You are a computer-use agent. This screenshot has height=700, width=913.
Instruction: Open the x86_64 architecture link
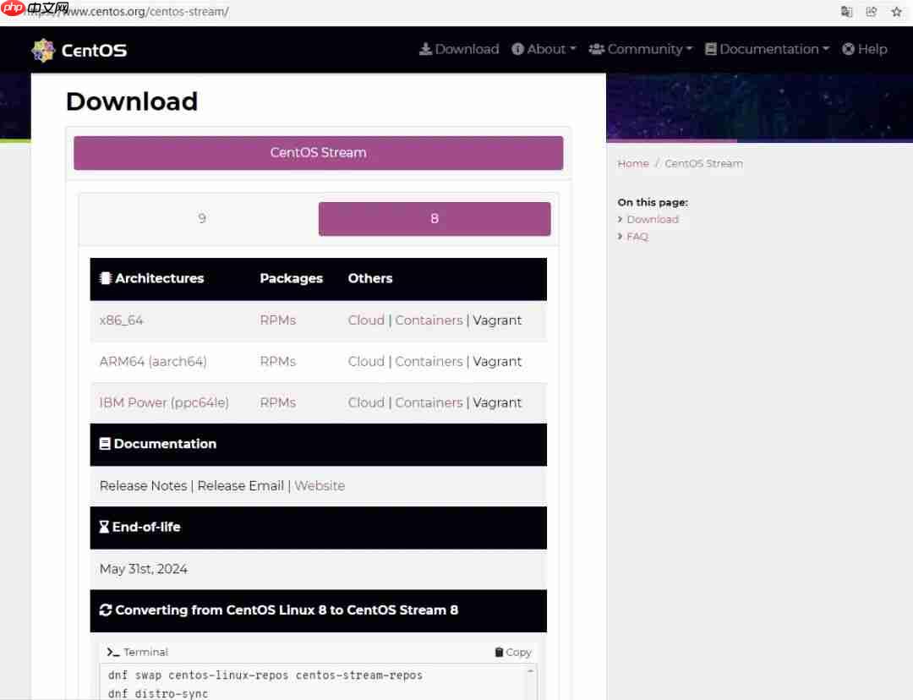coord(122,320)
